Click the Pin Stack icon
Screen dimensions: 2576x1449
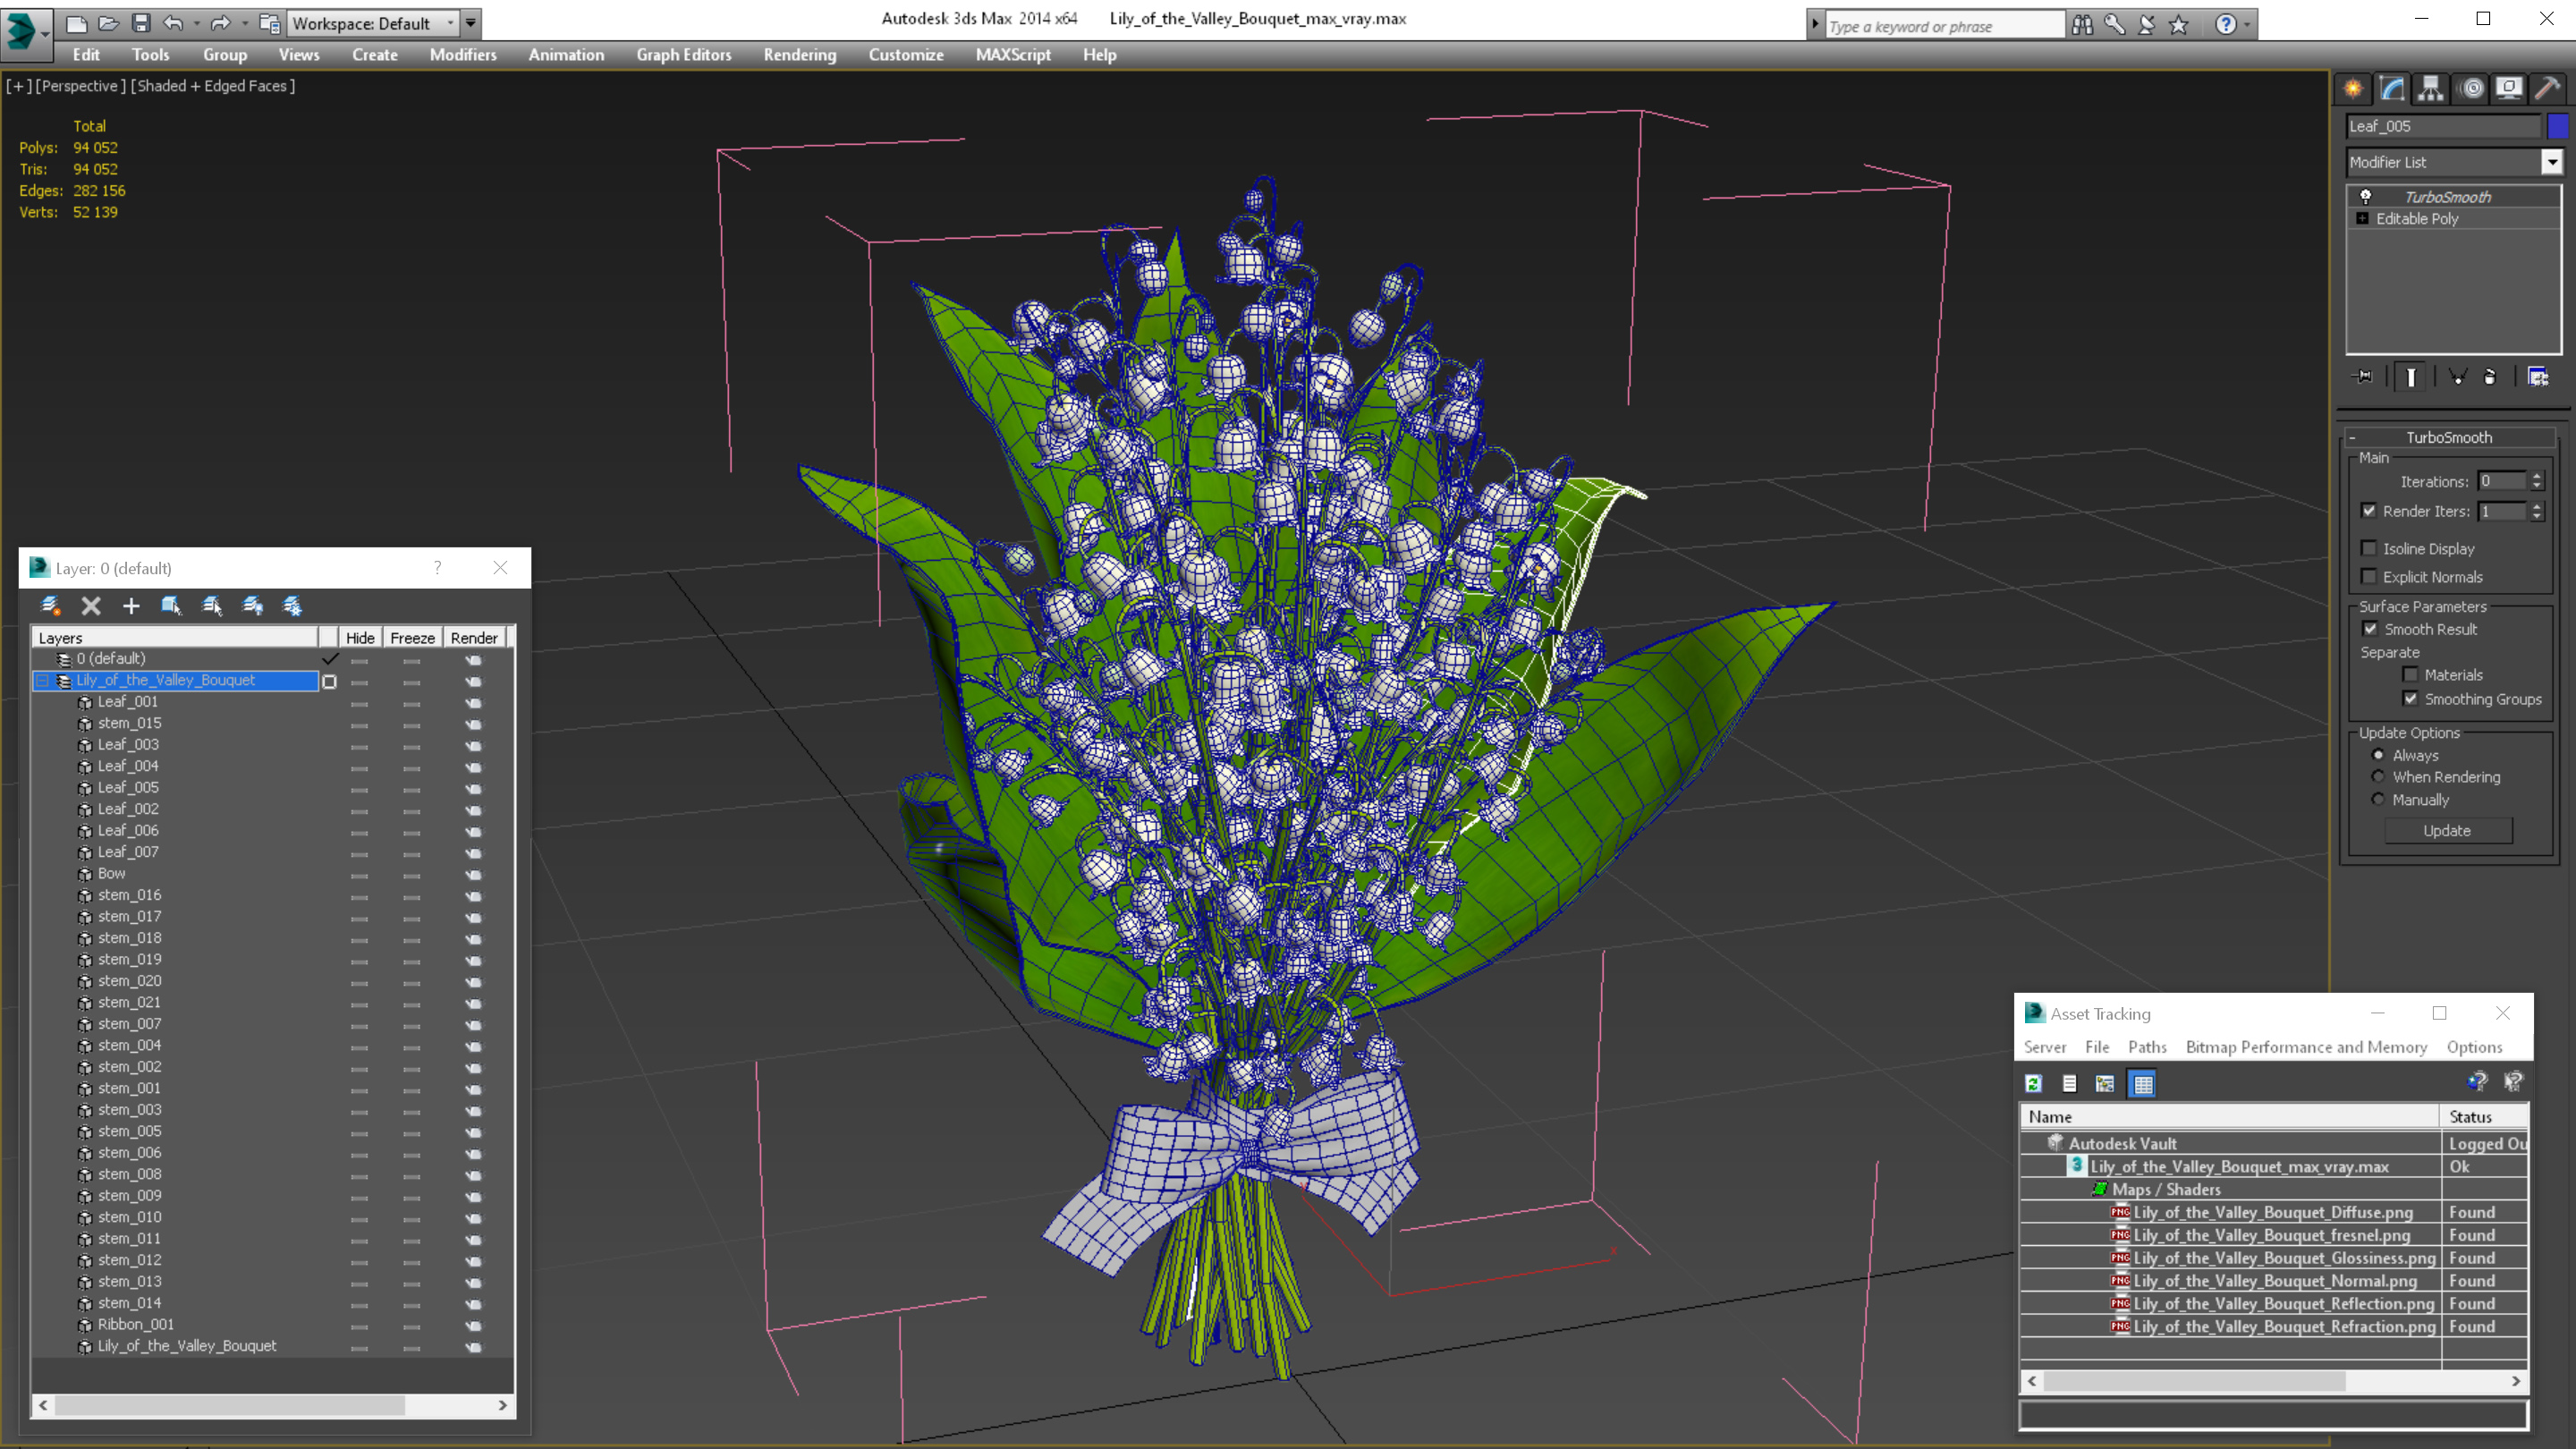pos(2363,377)
